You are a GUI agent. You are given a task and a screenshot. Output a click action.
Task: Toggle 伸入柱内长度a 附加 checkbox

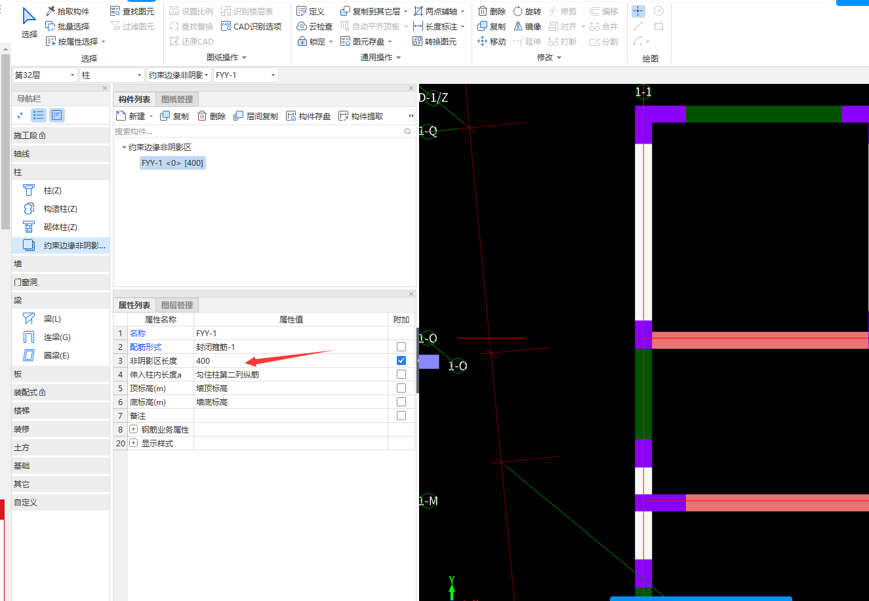(x=401, y=374)
